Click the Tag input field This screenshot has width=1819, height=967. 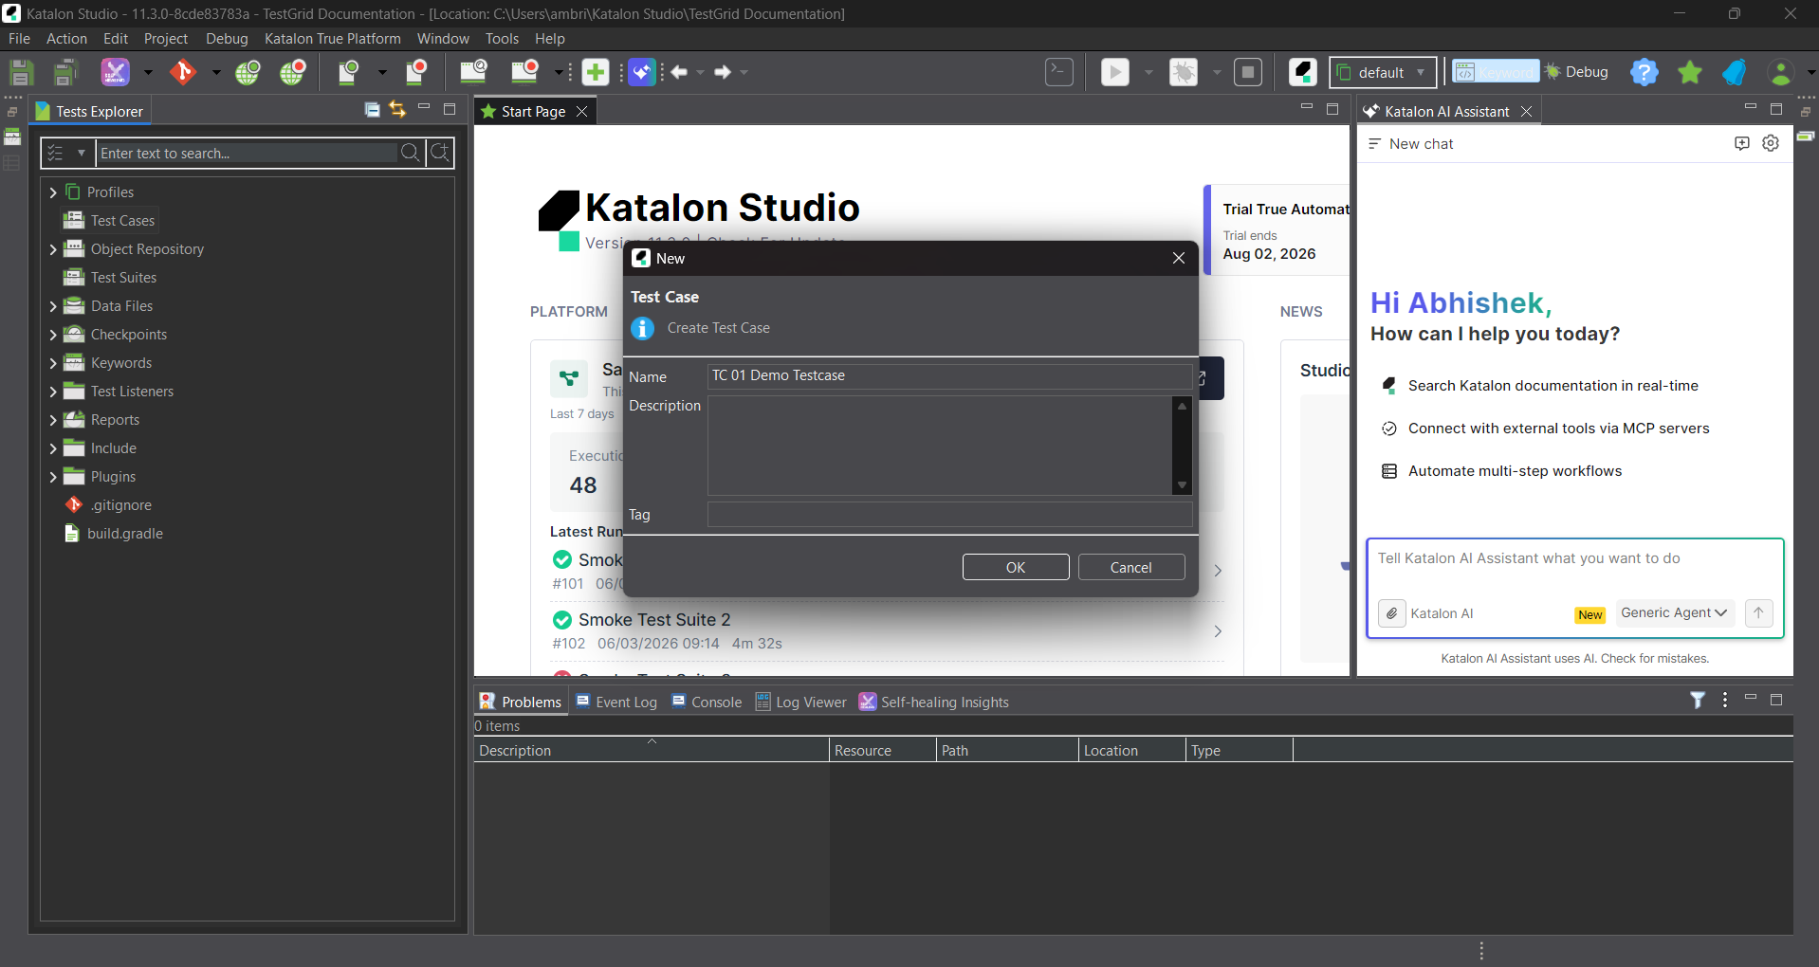(x=949, y=515)
